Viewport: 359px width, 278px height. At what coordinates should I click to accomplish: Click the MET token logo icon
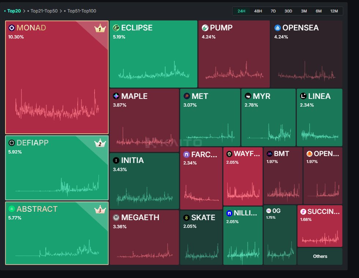coord(186,96)
